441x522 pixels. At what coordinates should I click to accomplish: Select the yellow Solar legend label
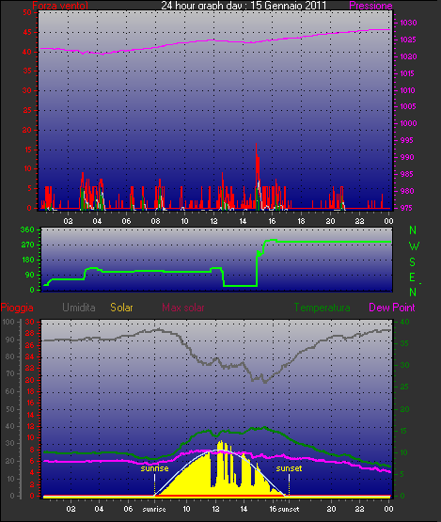[121, 308]
